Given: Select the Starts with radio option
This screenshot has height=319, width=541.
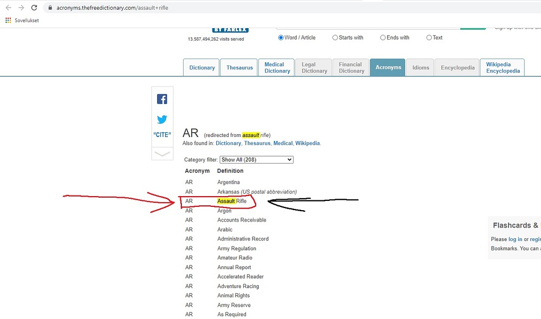Looking at the screenshot, I should [x=335, y=38].
